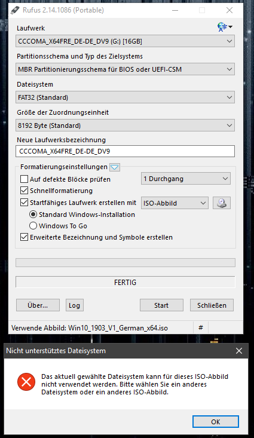Click the red error icon in dialog
Screen dimensions: 254x438
(x=26, y=382)
